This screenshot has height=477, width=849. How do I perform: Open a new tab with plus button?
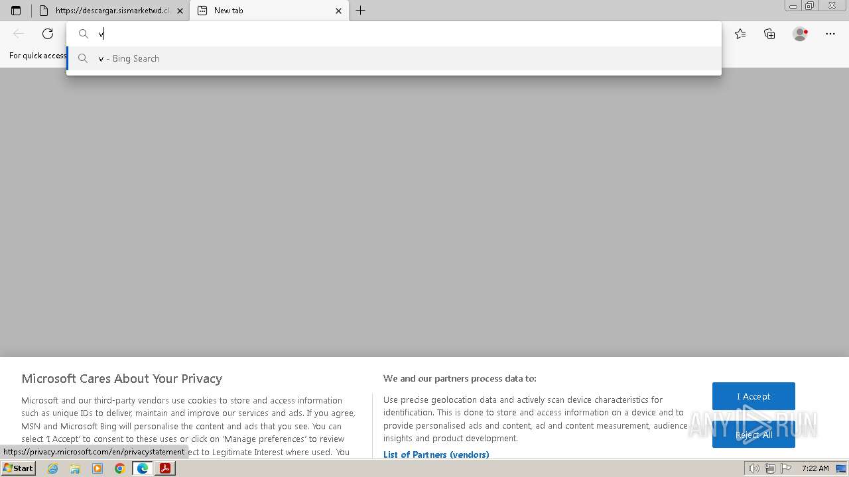360,11
